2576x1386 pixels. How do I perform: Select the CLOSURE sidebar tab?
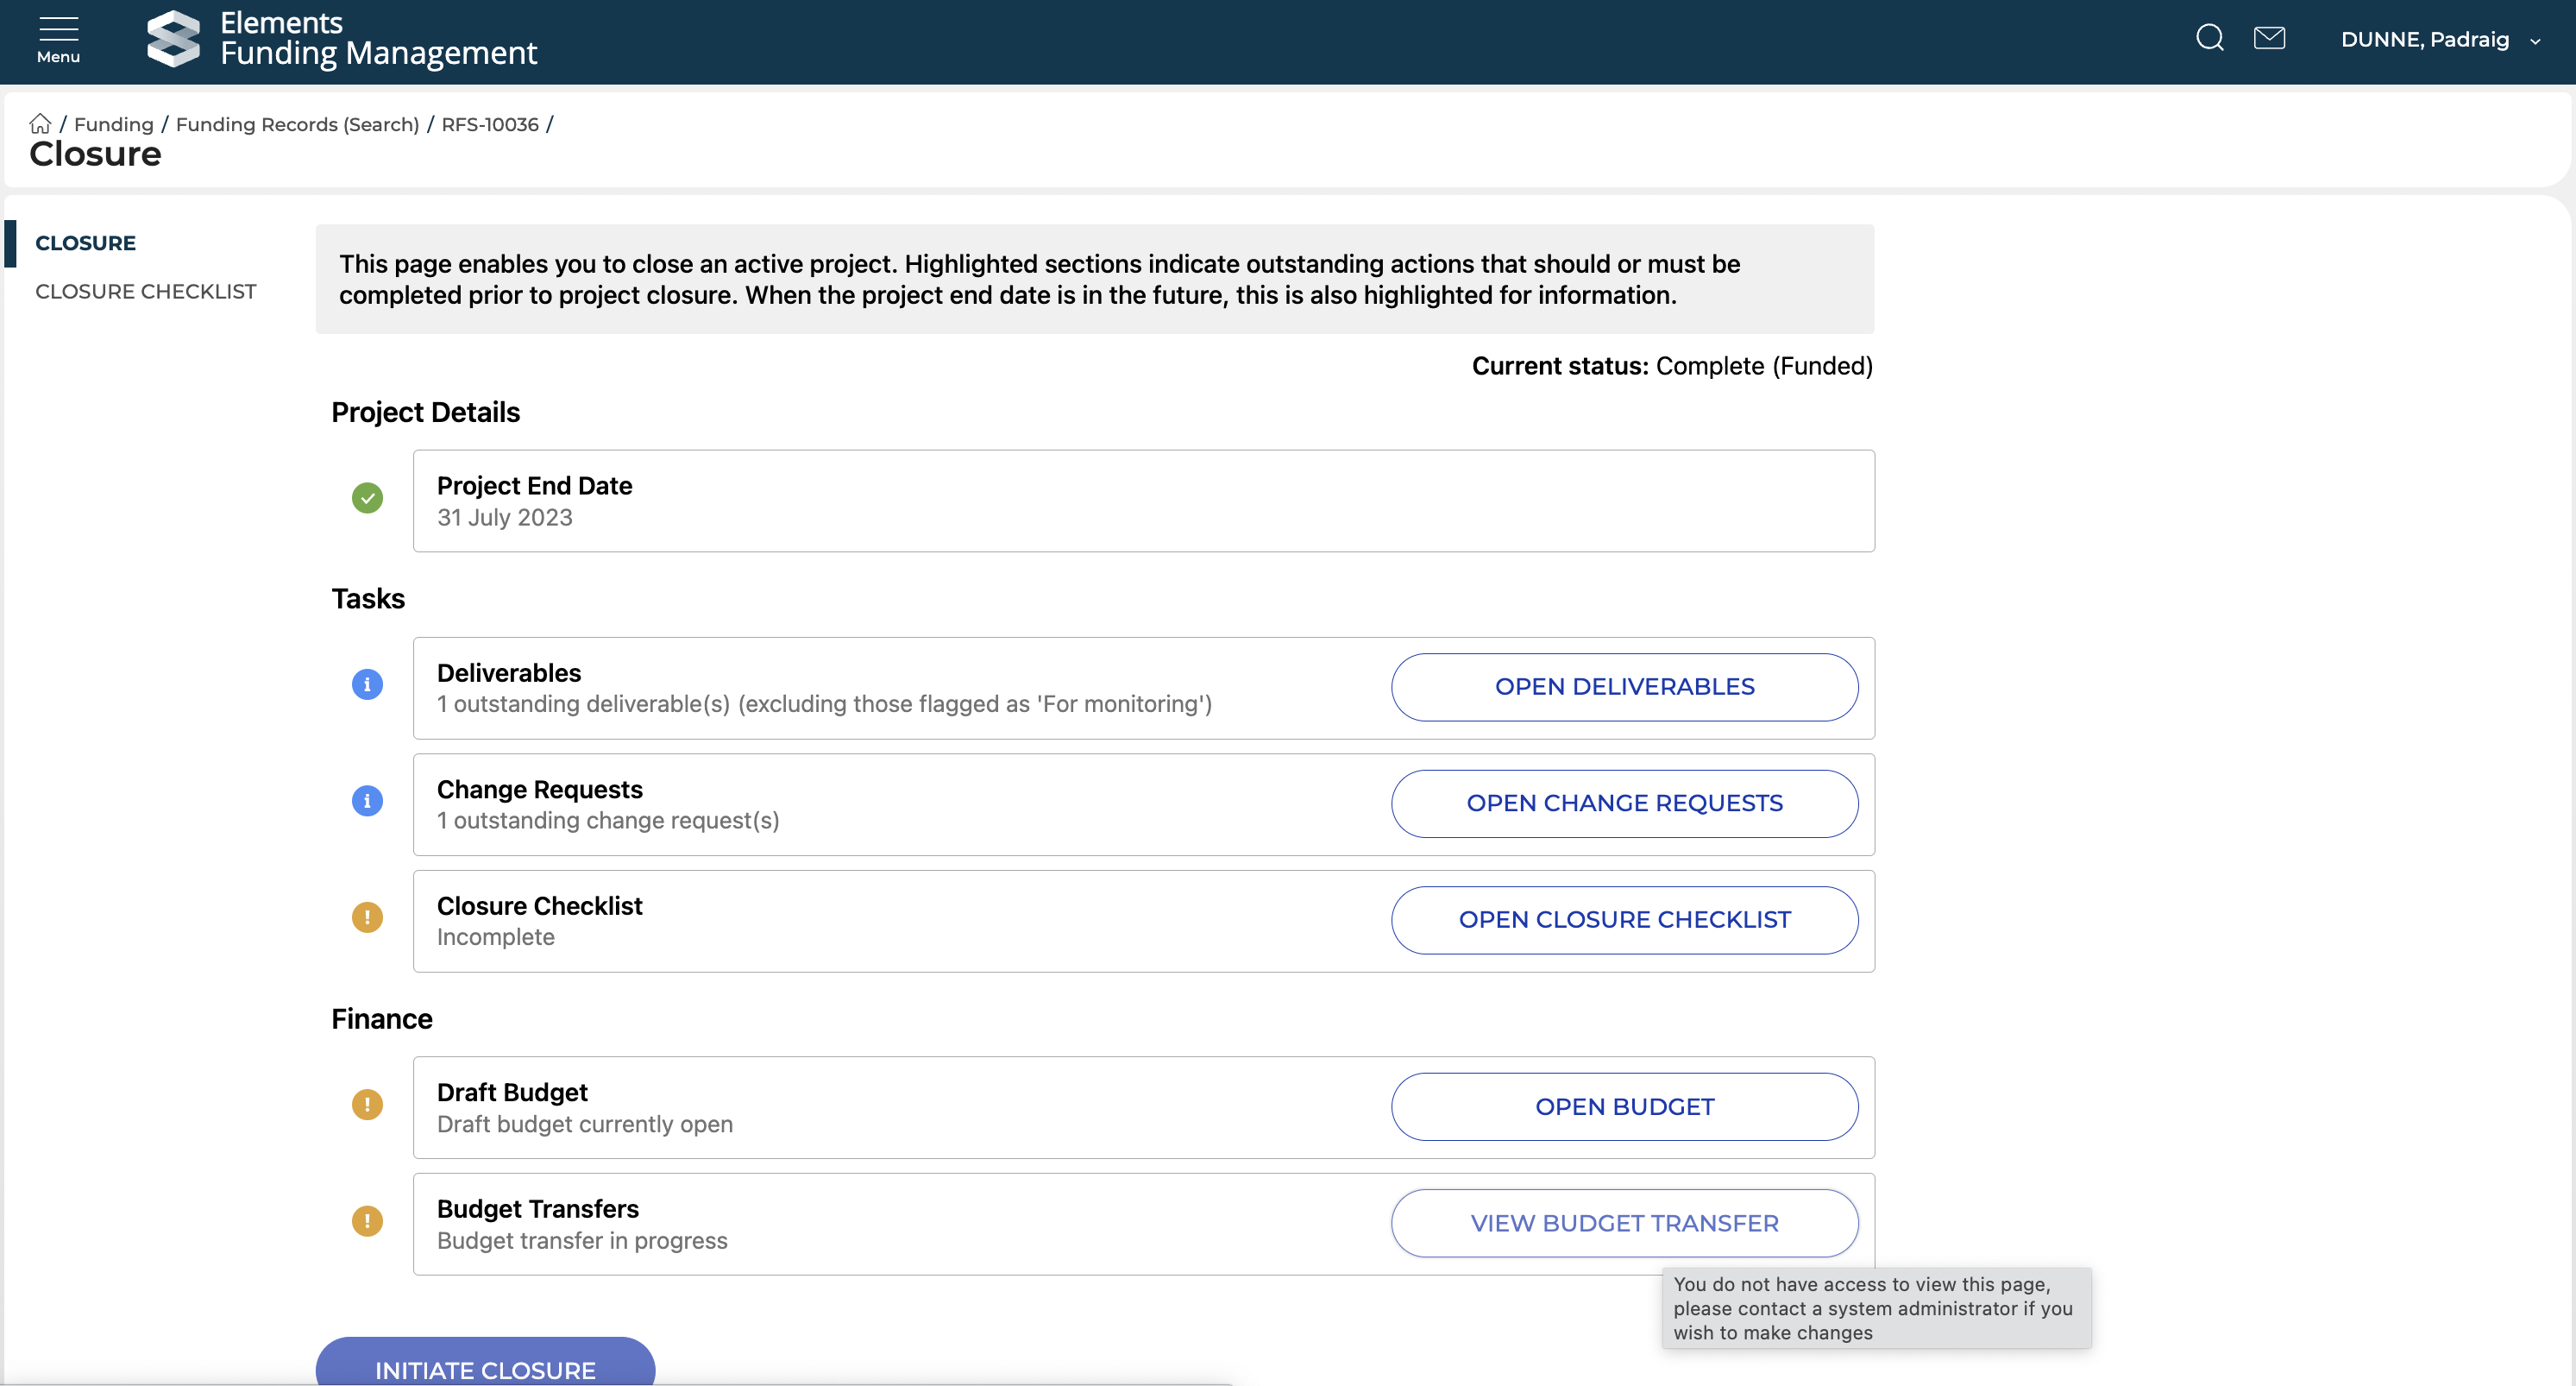[x=85, y=243]
